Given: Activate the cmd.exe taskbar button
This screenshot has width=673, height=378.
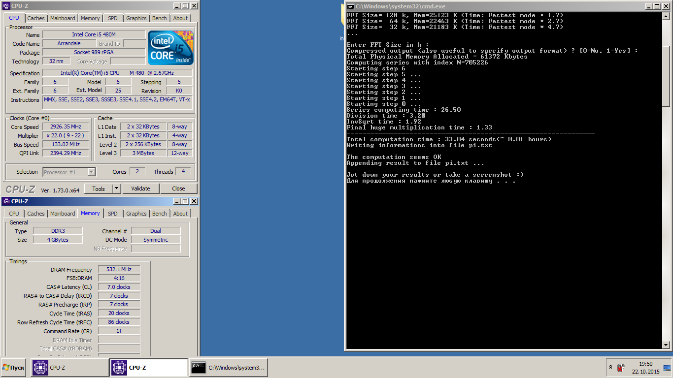Looking at the screenshot, I should 228,368.
